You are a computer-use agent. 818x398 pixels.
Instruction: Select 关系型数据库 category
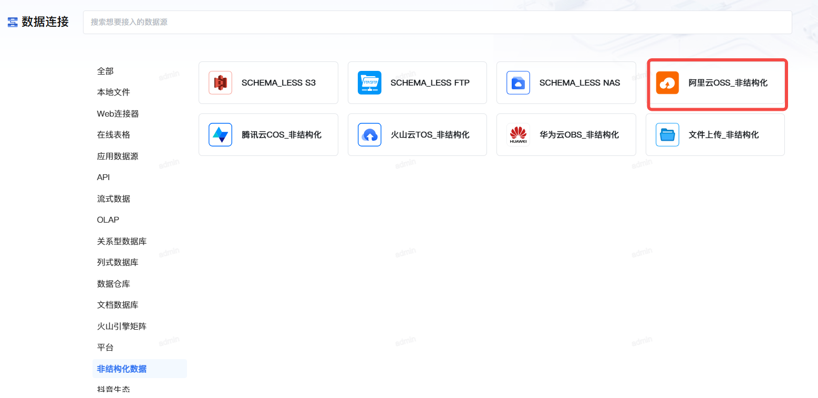122,241
